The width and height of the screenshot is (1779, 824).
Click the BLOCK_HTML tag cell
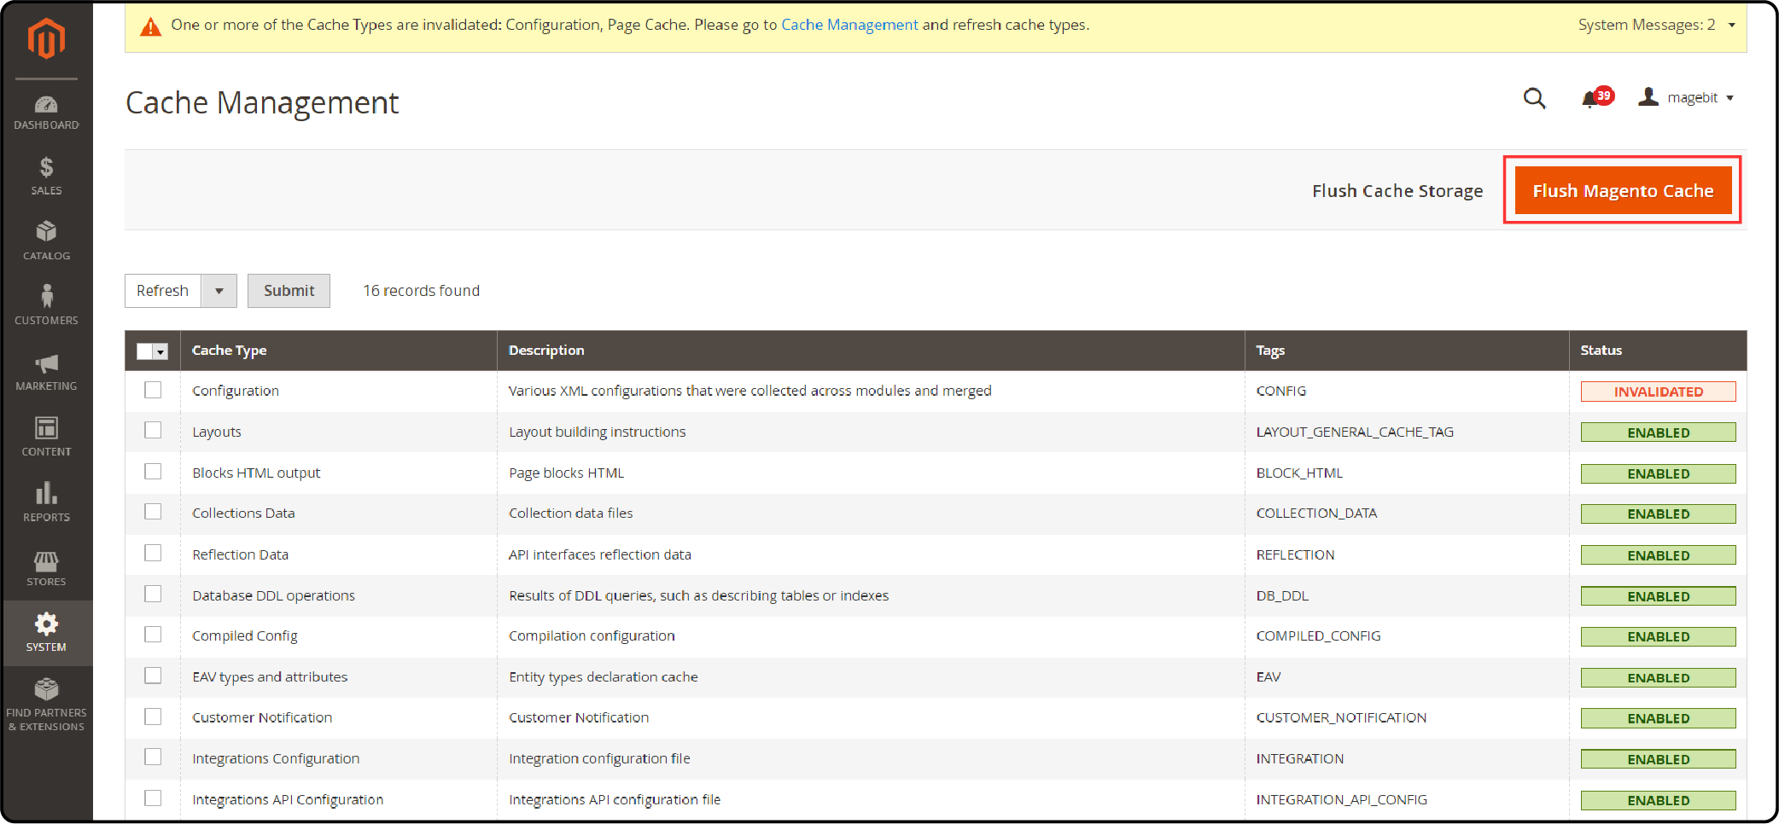(1299, 473)
